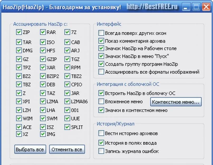
Task: Uncheck the GZ format checkbox
Action: coord(19,59)
